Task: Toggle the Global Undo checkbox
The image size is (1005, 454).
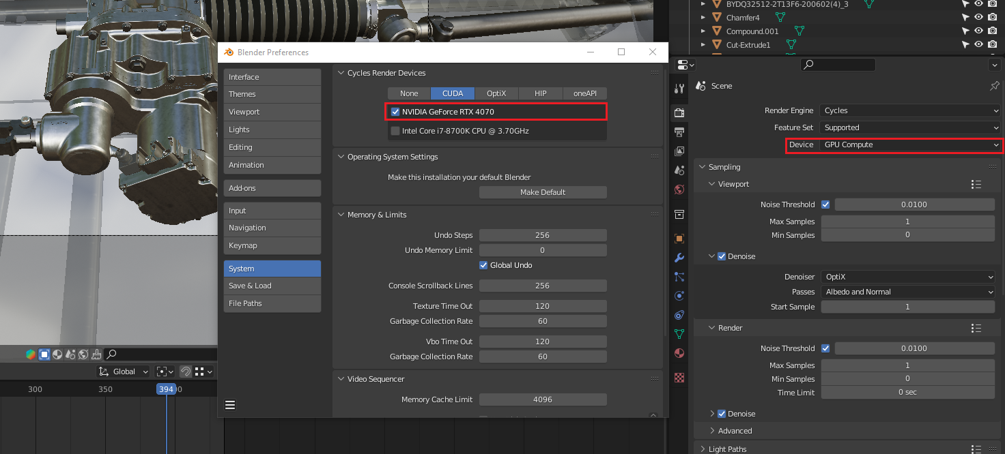Action: coord(483,265)
